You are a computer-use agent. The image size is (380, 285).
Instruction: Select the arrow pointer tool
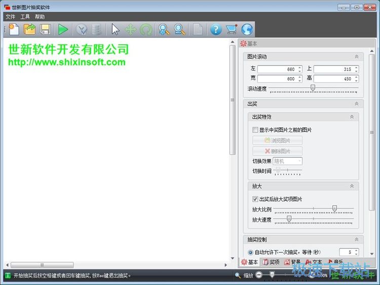point(116,29)
